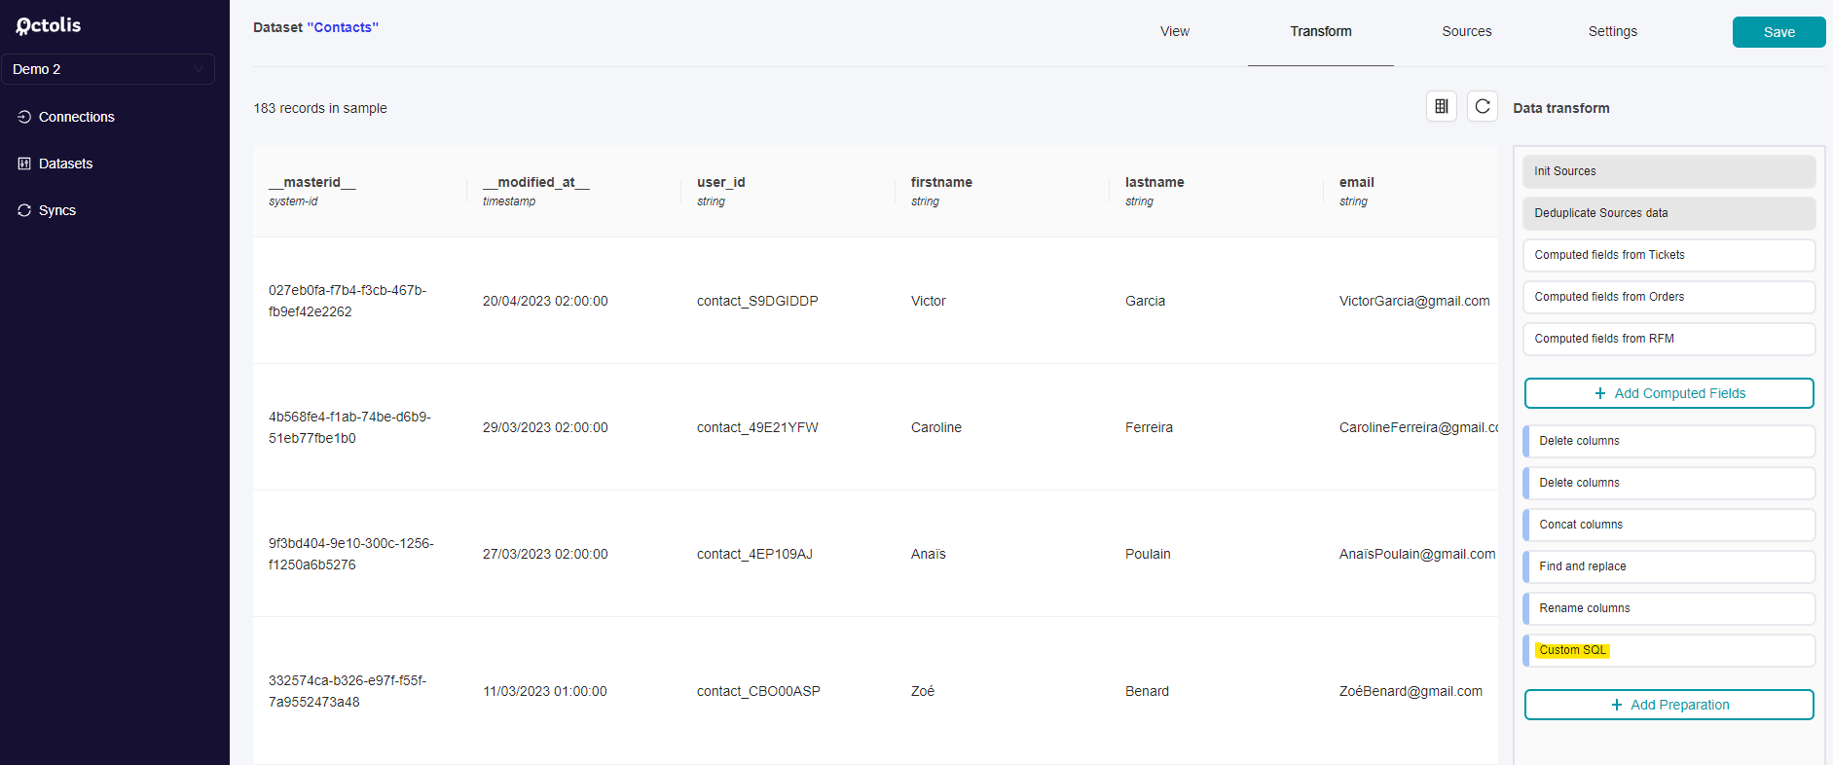Open Computed fields from Tickets
Viewport: 1833px width, 765px height.
(1669, 255)
